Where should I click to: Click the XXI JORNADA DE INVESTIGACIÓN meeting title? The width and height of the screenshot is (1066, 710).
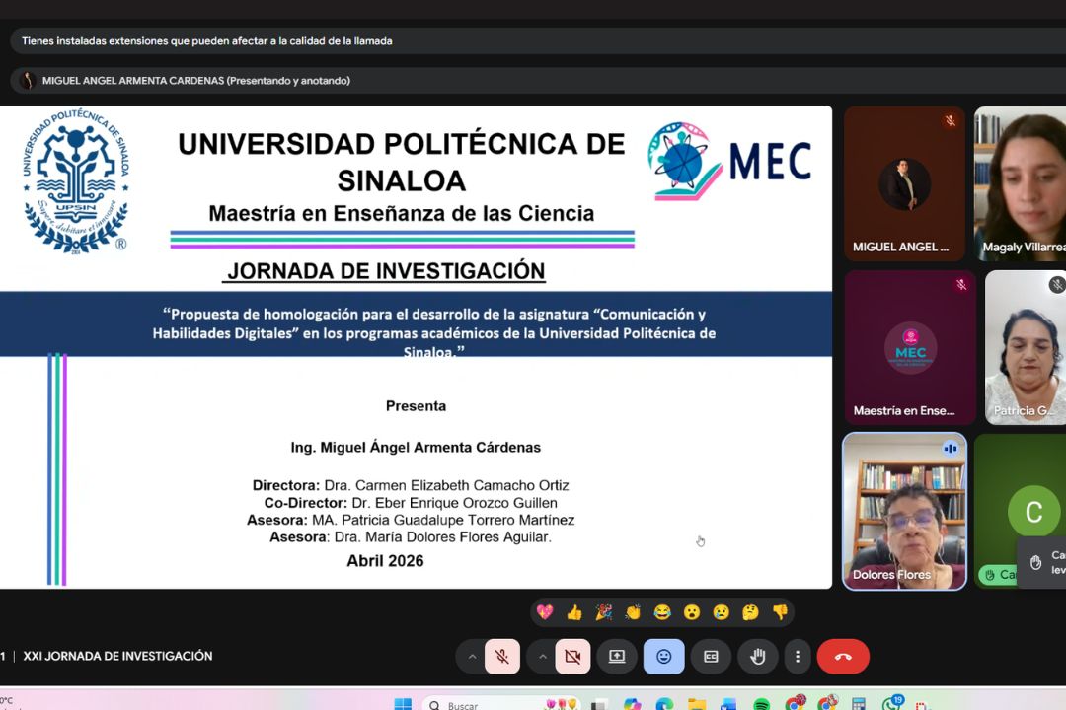(x=117, y=656)
